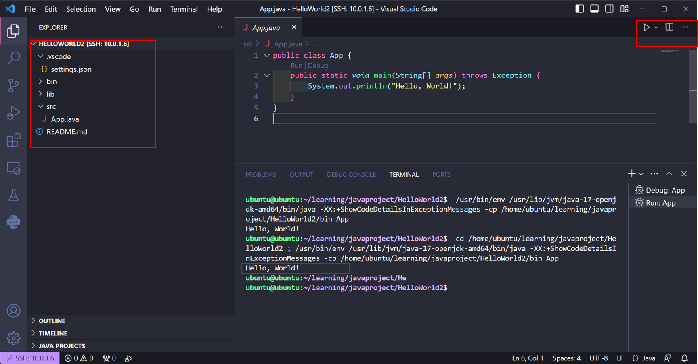Image resolution: width=698 pixels, height=364 pixels.
Task: Open run options dropdown beside play button
Action: tap(656, 27)
